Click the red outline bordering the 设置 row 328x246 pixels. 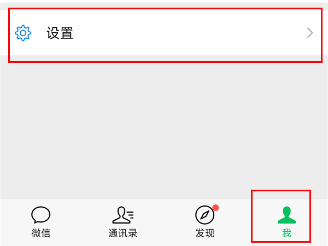[x=165, y=9]
